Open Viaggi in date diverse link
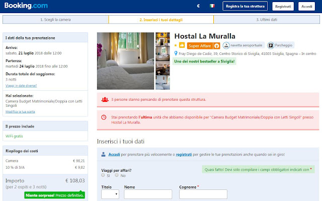Image resolution: width=322 pixels, height=201 pixels. coord(21,86)
